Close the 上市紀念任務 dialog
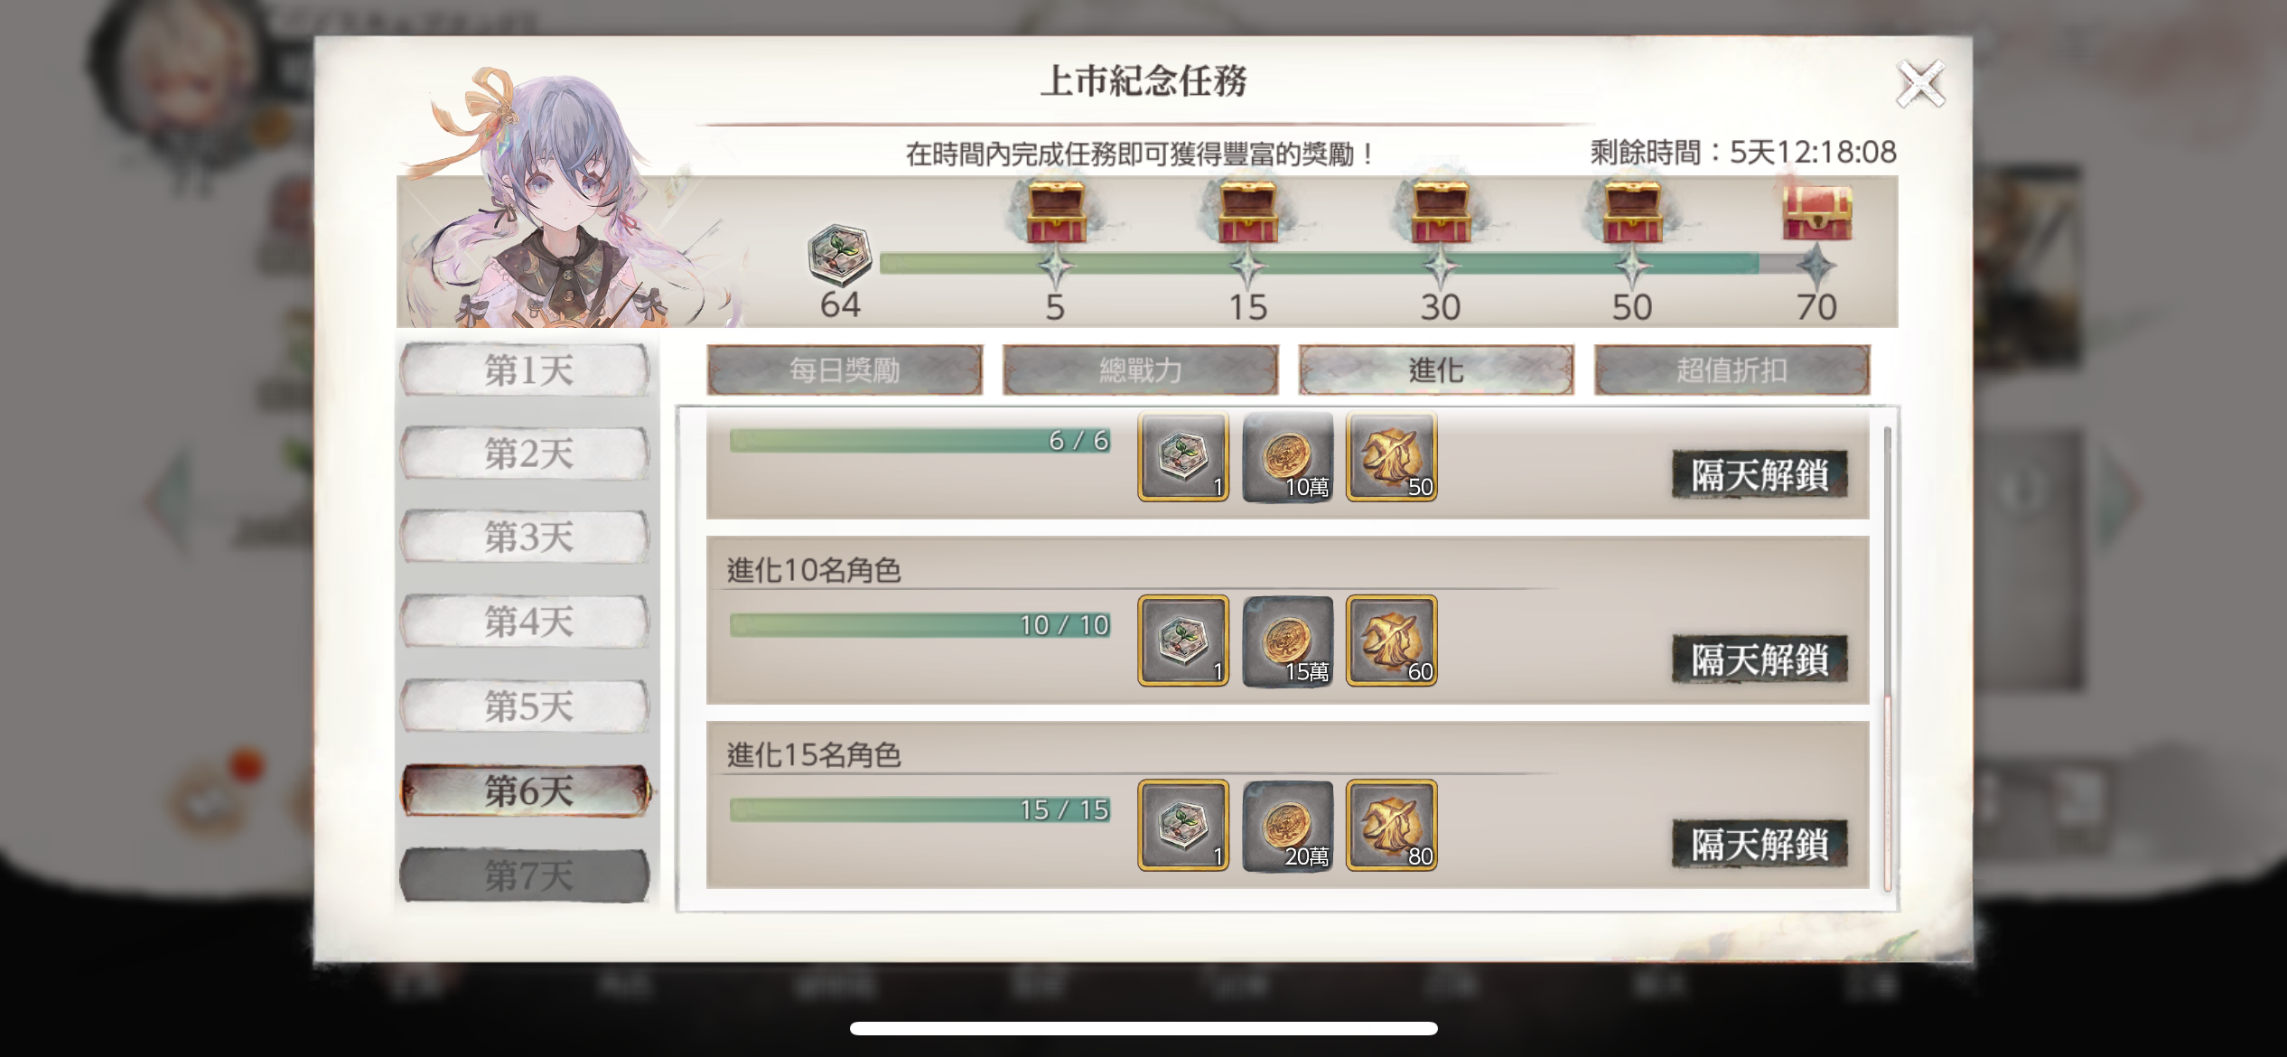2287x1057 pixels. [1920, 84]
